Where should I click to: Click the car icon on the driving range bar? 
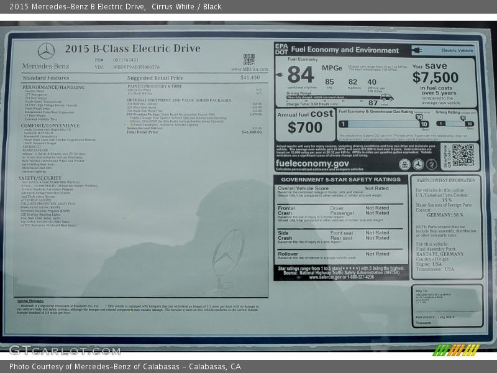coord(387,98)
